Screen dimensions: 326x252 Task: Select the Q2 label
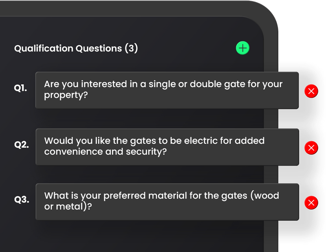click(20, 144)
